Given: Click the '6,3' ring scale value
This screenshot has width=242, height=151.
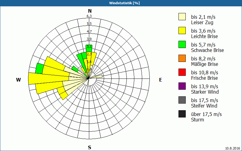Looking at the screenshot, I should coord(89,16).
